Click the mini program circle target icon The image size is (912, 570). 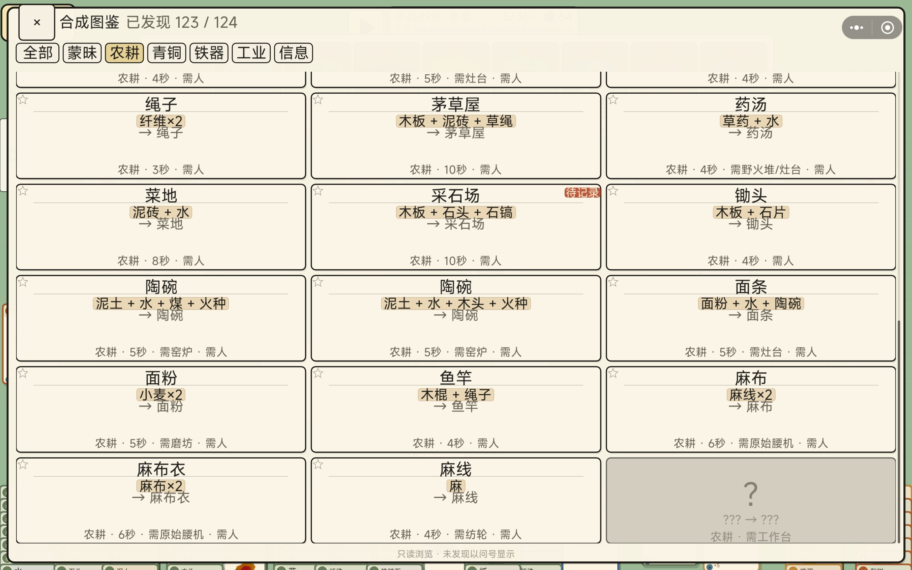tap(887, 27)
